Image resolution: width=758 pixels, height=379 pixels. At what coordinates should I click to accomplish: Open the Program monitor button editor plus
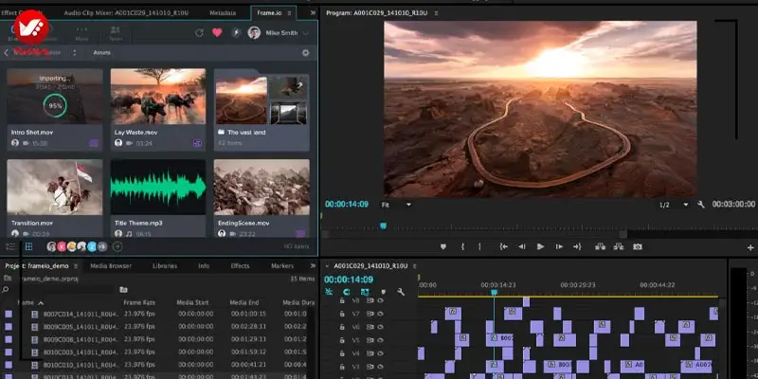point(750,247)
